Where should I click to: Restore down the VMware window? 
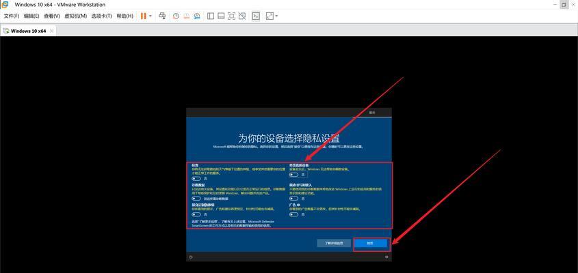point(564,5)
